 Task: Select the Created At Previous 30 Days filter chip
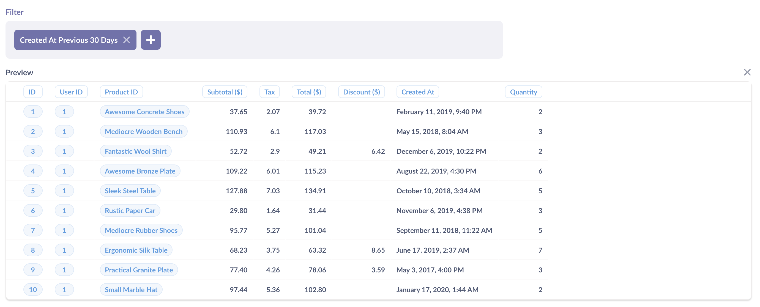[68, 40]
